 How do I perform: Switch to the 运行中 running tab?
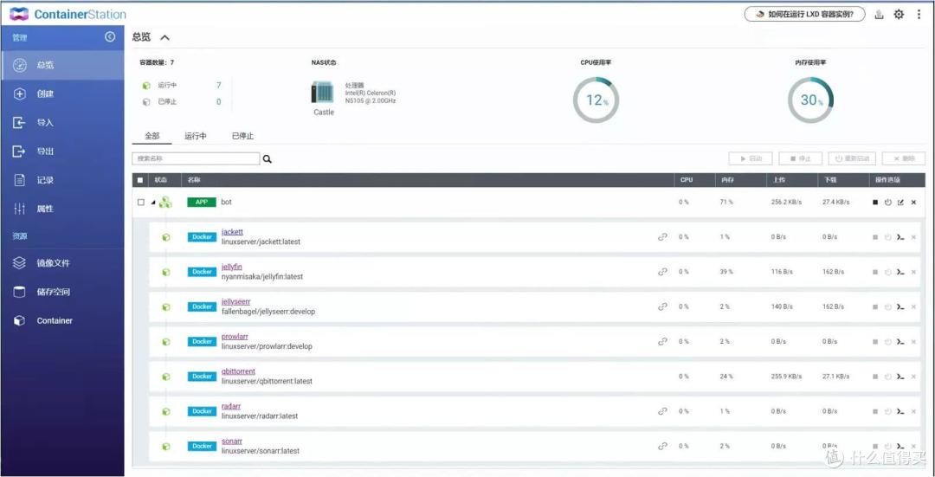click(196, 136)
